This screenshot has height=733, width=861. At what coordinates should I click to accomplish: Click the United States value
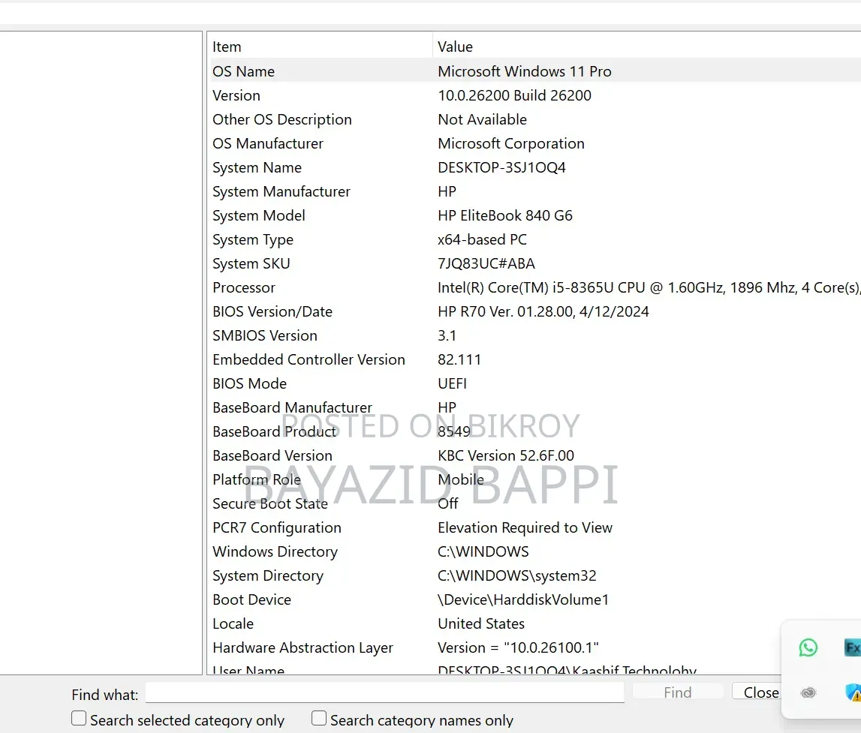(481, 623)
